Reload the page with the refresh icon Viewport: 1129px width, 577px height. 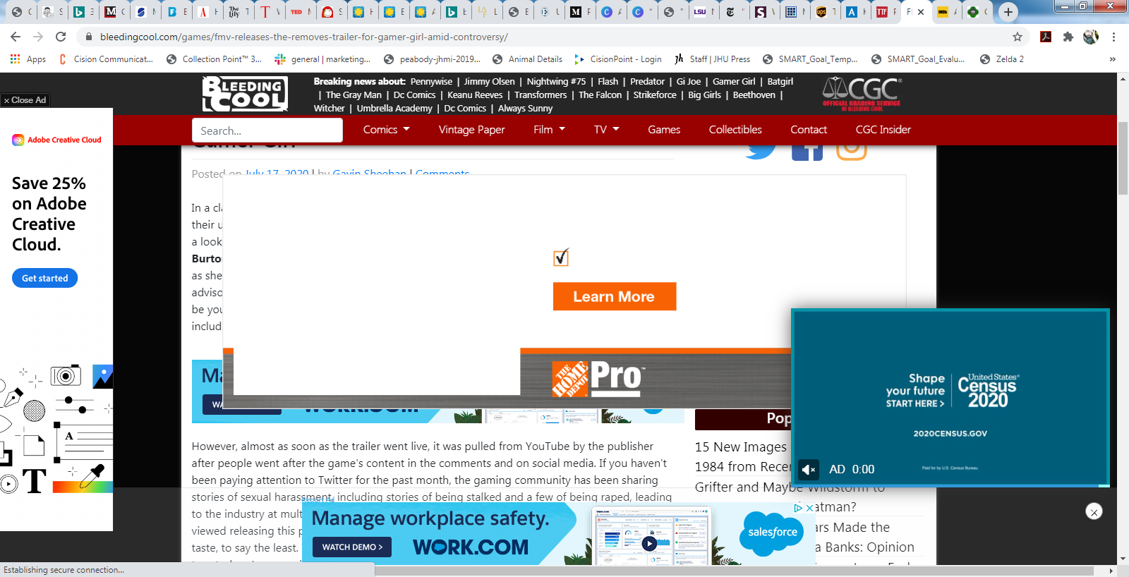[61, 37]
